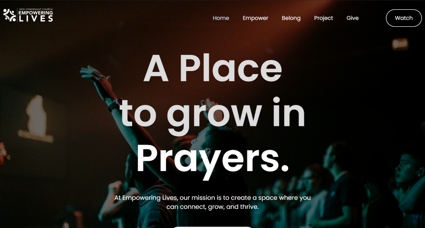This screenshot has width=425, height=228.
Task: Click the "Prayers." heading word
Action: 213,160
